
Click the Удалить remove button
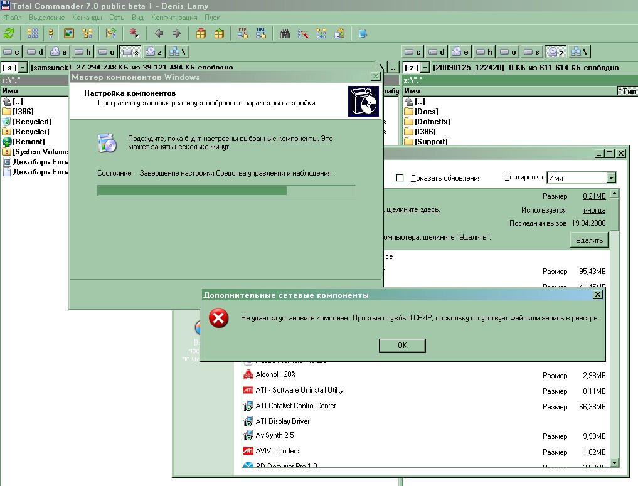pos(589,240)
